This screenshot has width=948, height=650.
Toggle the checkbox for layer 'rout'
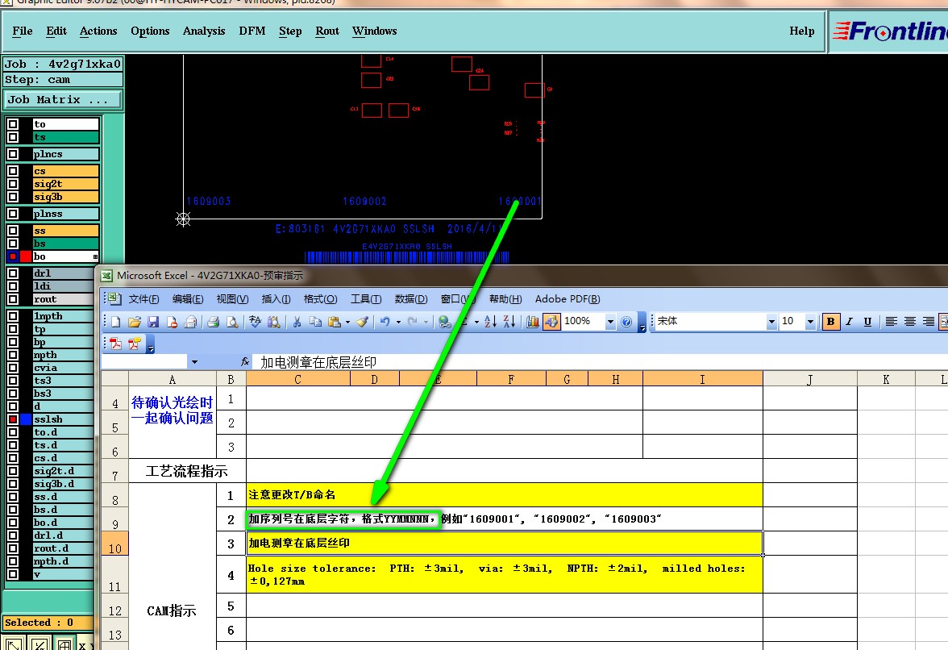click(13, 298)
